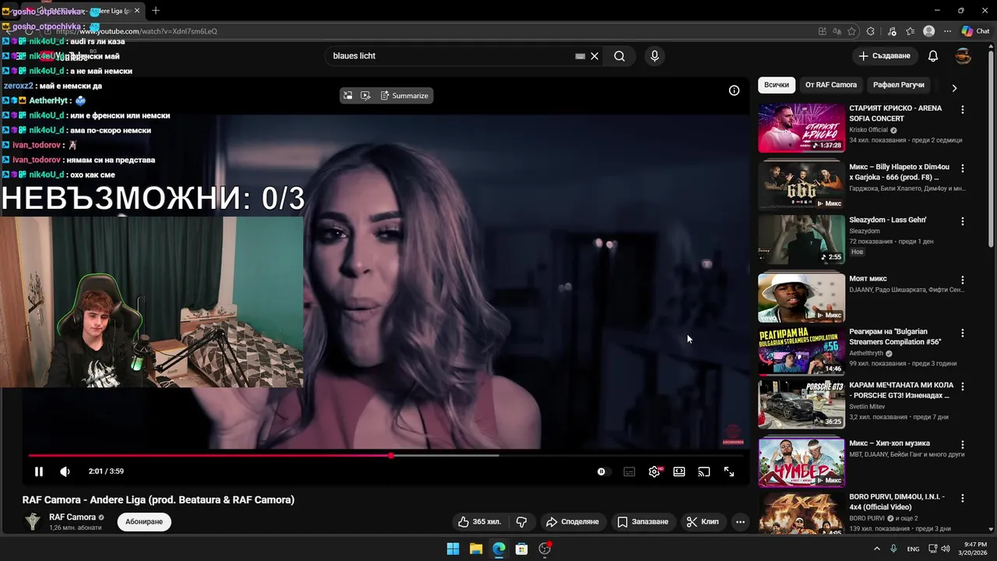This screenshot has height=561, width=997.
Task: Click in the search box with 'blaues licht'
Action: pos(452,56)
